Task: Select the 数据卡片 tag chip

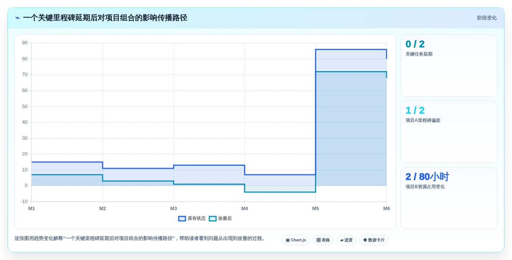Action: [x=374, y=240]
